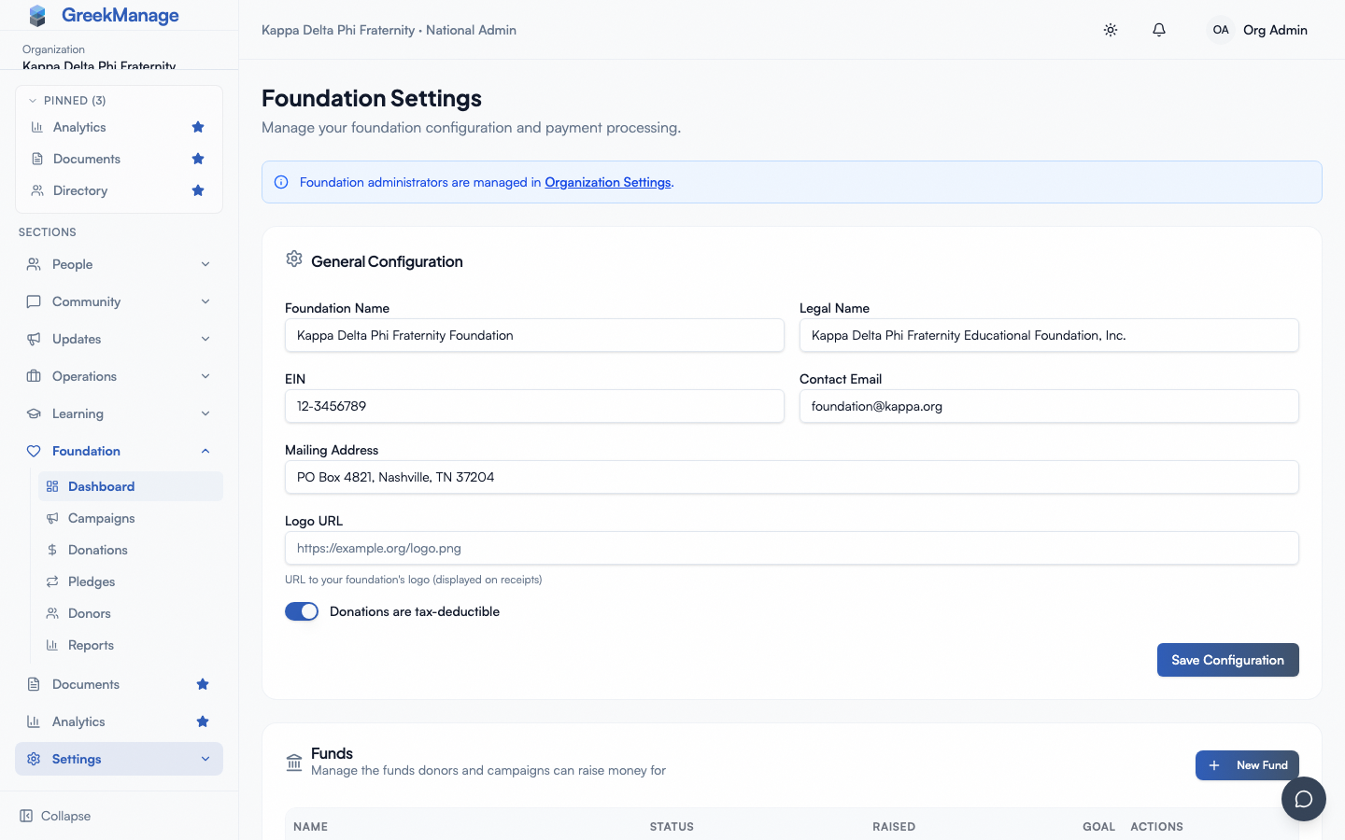The width and height of the screenshot is (1345, 840).
Task: Click the Pledges repeat arrows icon
Action: pos(52,581)
